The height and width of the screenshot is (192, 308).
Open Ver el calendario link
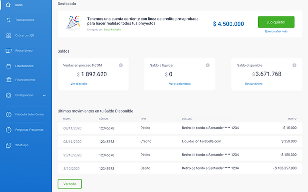(180, 84)
